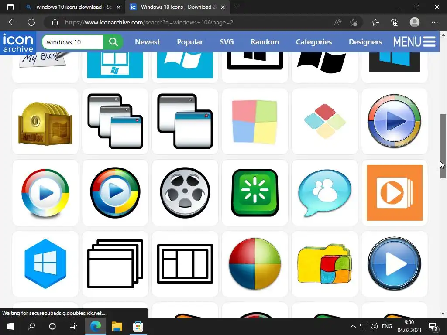Go back to the previous page

pyautogui.click(x=12, y=22)
